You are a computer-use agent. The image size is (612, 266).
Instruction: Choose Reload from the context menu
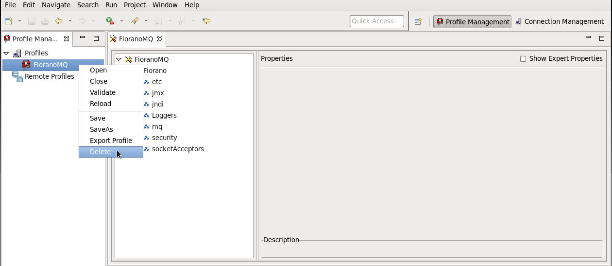point(111,104)
